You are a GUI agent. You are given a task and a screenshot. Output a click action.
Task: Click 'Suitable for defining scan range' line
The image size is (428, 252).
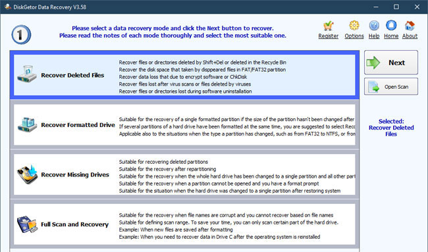228,222
